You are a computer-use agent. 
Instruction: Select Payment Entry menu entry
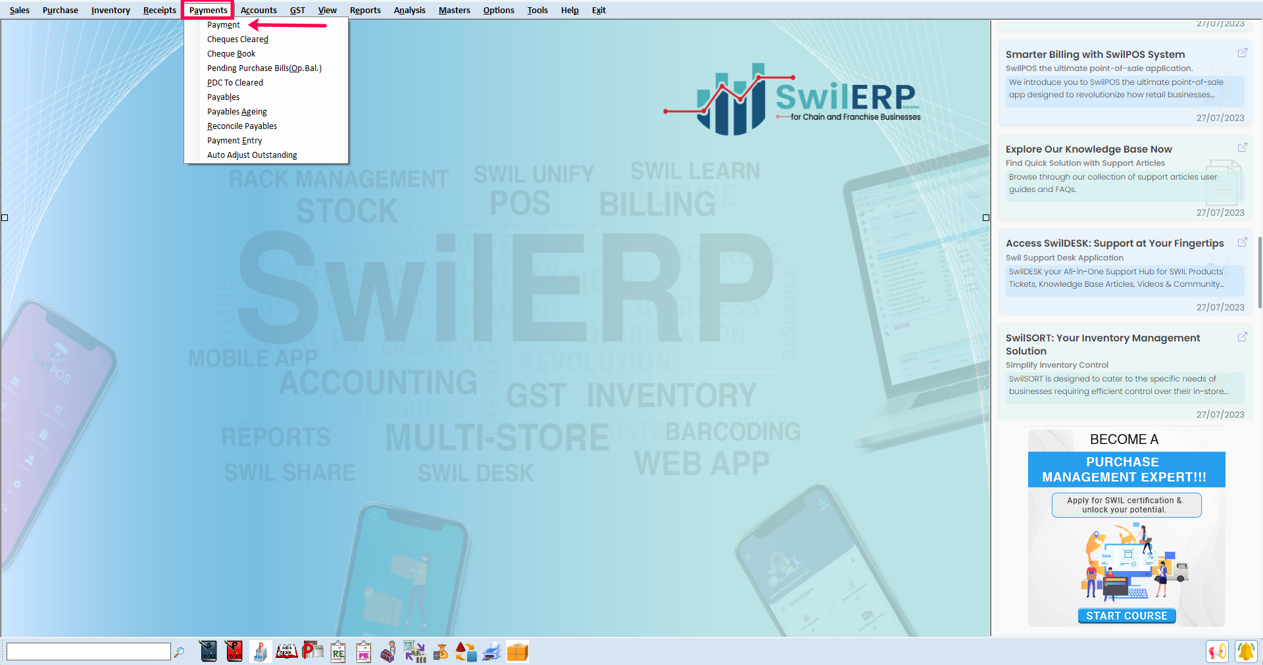(266, 141)
